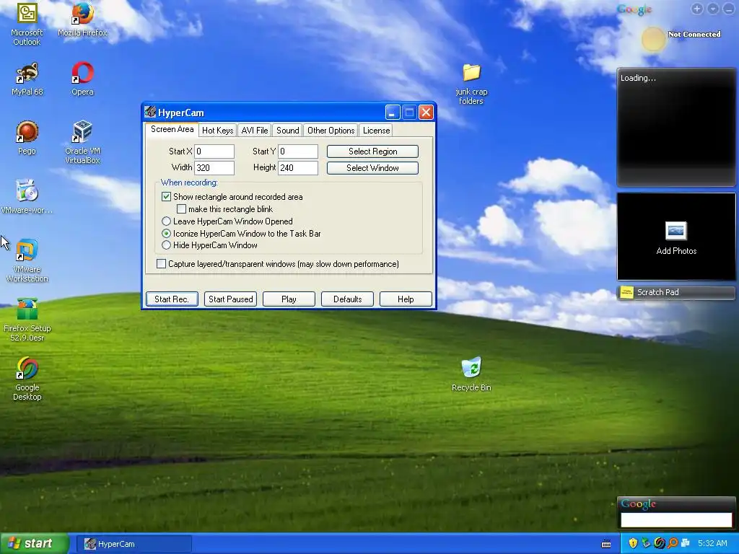Click the Select Region button
This screenshot has height=554, width=739.
click(372, 151)
